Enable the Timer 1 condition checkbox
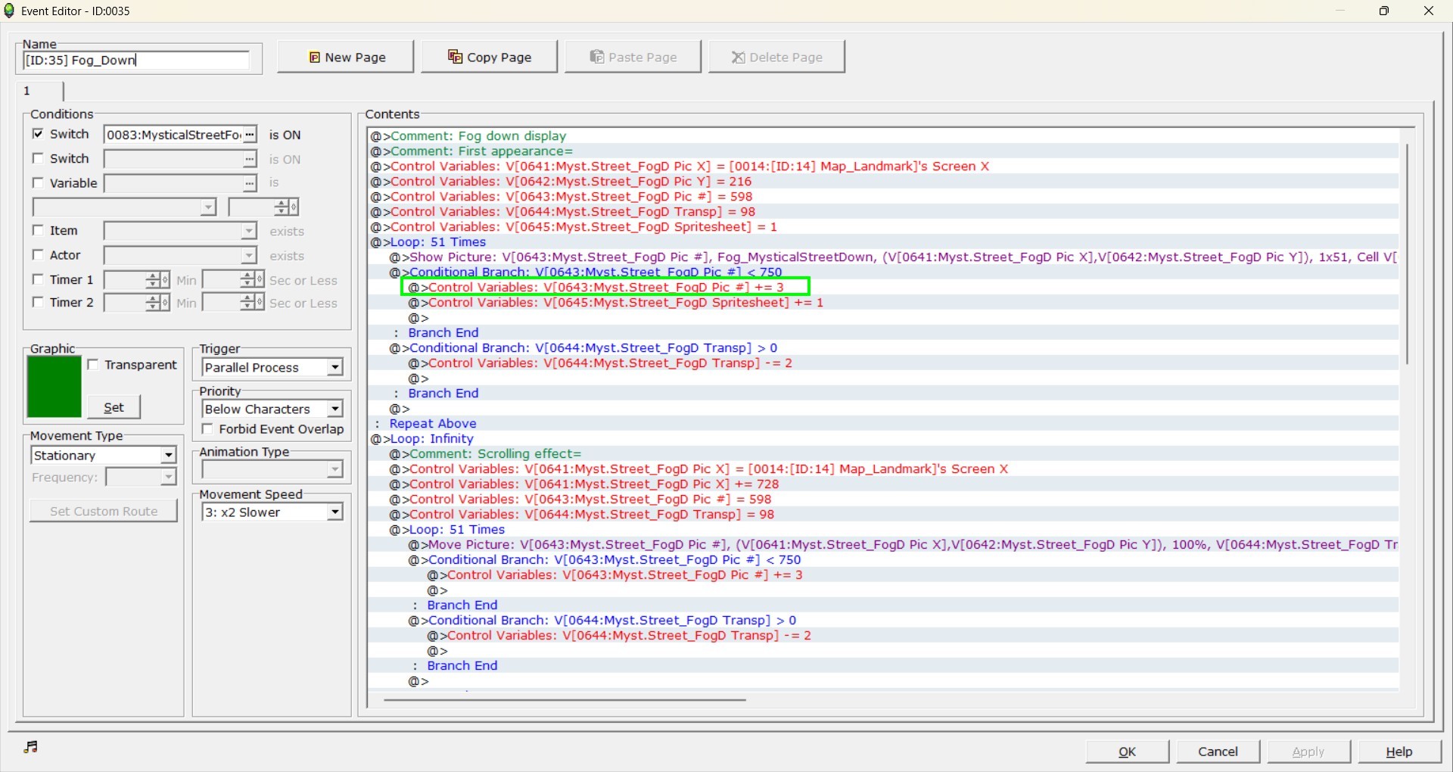The width and height of the screenshot is (1453, 772). coord(38,279)
